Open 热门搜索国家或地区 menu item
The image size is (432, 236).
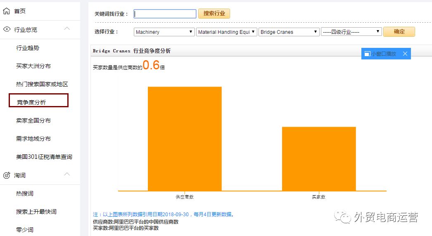(42, 84)
